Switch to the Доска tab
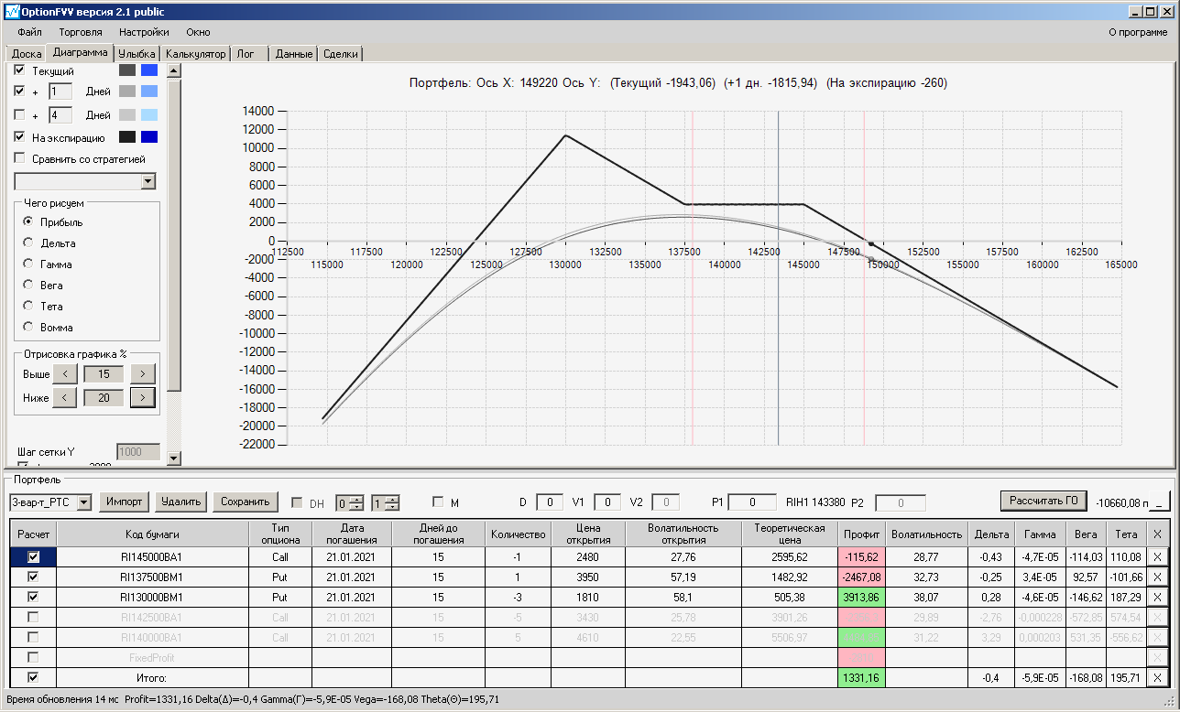This screenshot has width=1180, height=712. point(27,54)
